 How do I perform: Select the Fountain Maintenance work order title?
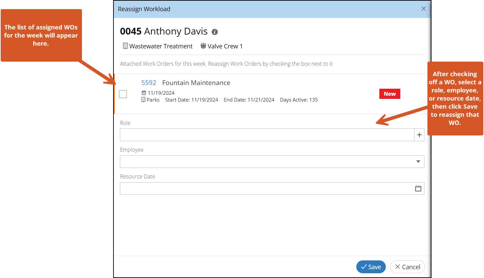(x=196, y=83)
